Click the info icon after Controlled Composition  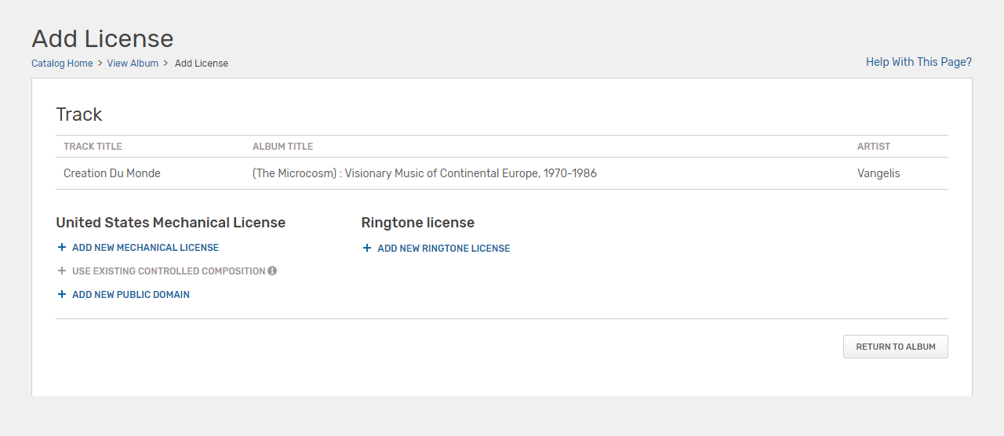click(272, 271)
